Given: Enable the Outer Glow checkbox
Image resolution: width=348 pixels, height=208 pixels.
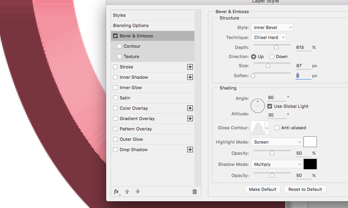Looking at the screenshot, I should [x=115, y=139].
